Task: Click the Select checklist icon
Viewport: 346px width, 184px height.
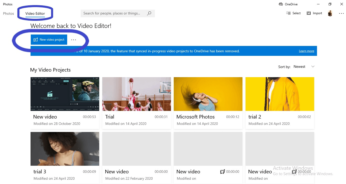Action: [289, 13]
